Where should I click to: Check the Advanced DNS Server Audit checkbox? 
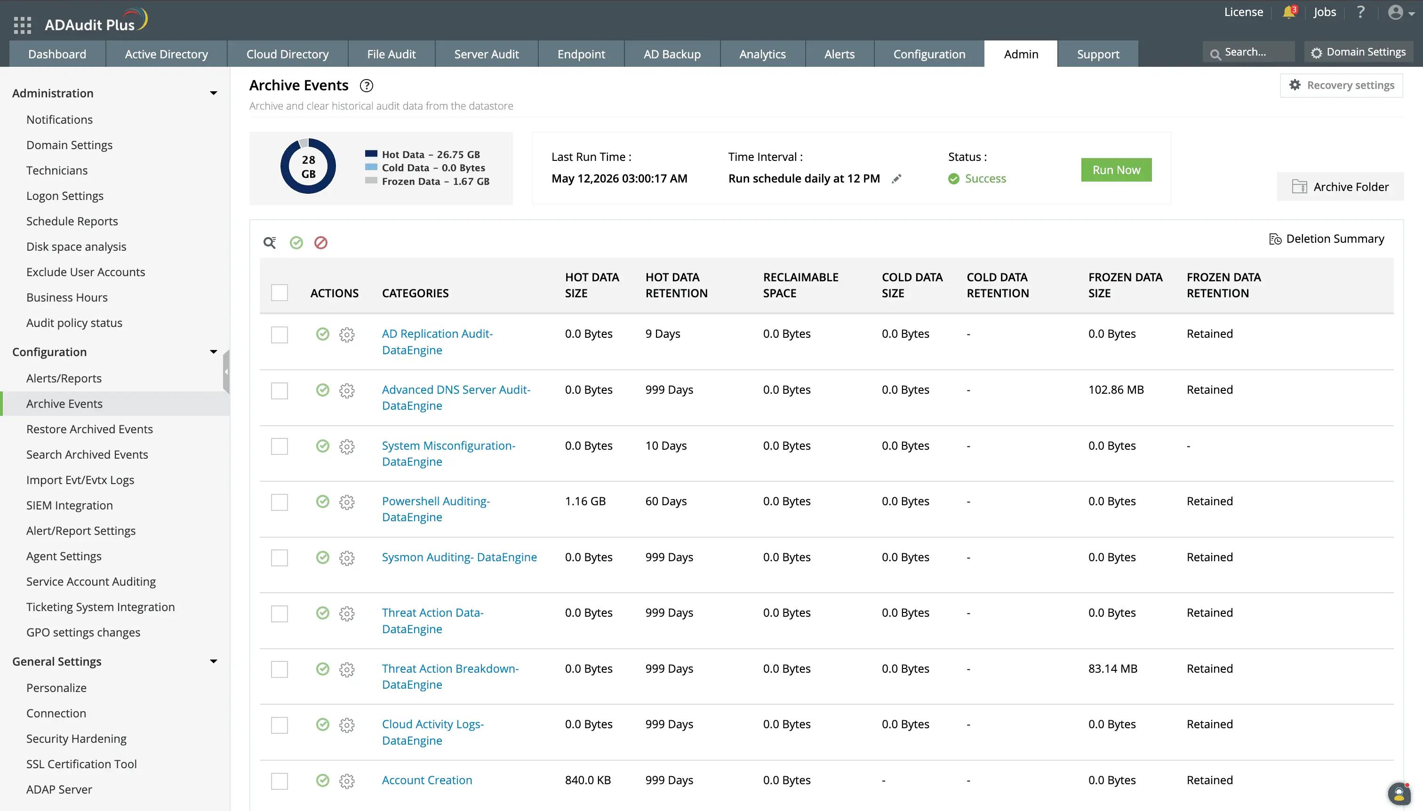point(279,391)
